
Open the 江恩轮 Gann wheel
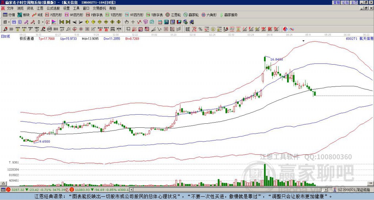[173, 15]
